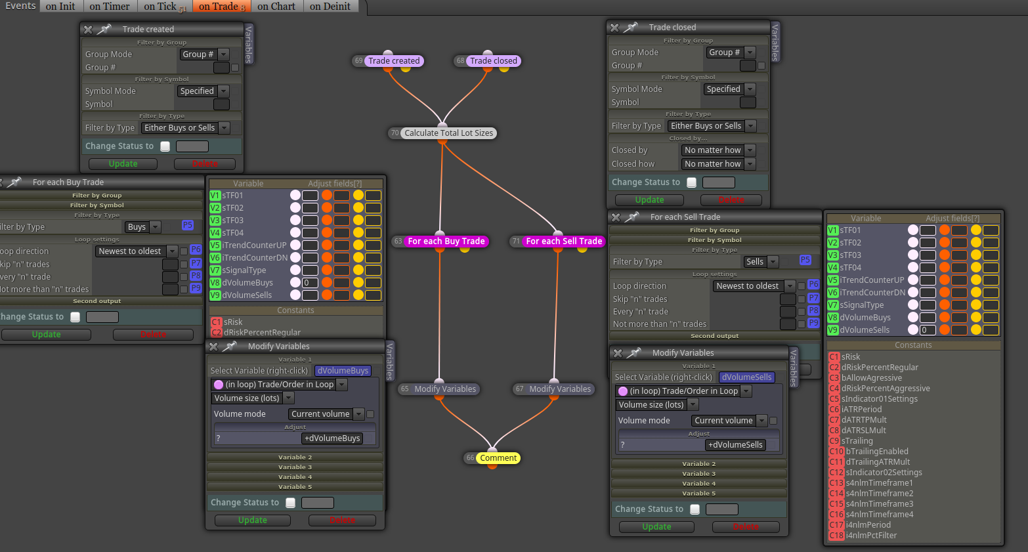Screen dimensions: 1028x552
Task: Switch to the on Timer events tab
Action: 110,7
